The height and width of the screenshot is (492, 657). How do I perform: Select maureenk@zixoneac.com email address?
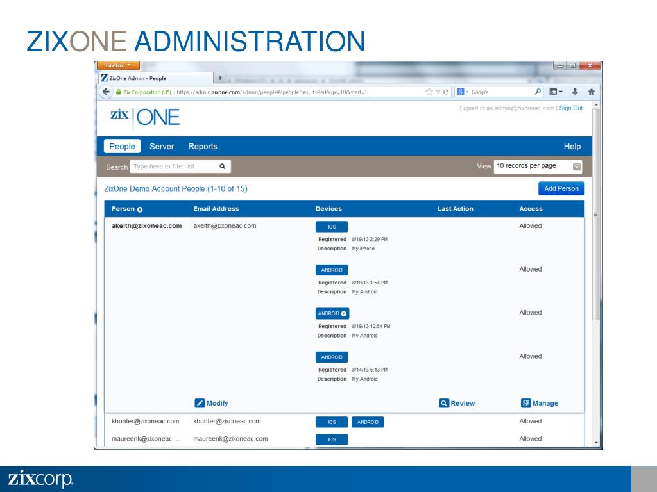pos(230,439)
